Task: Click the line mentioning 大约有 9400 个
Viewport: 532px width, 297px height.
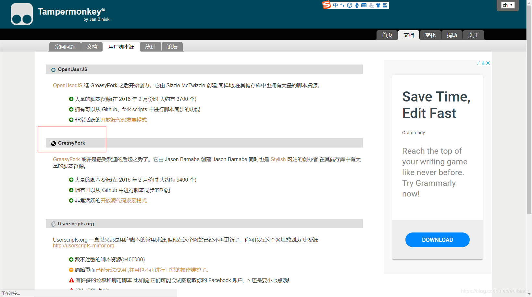Action: click(136, 180)
